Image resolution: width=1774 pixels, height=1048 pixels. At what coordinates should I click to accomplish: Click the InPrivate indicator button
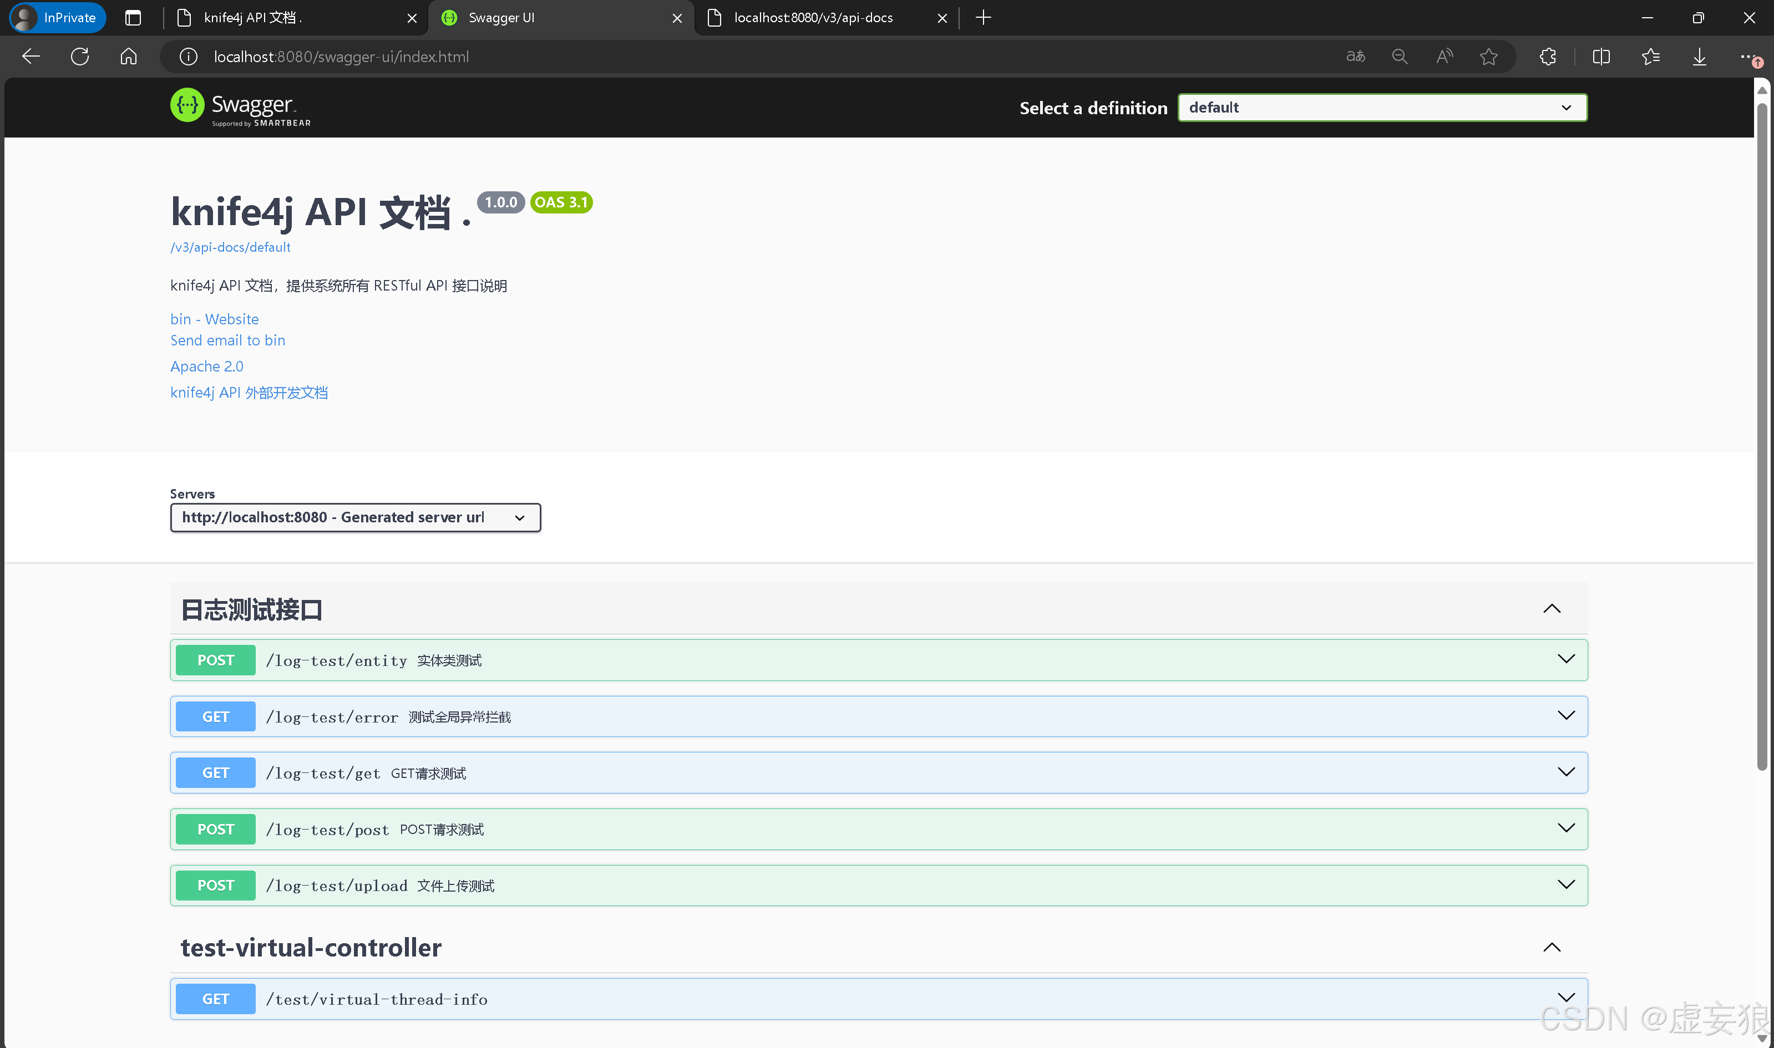57,18
